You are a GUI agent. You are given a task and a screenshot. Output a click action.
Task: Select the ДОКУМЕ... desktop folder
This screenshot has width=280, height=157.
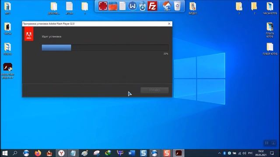[x=54, y=8]
